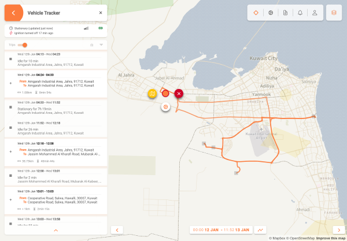Select the Idle for 26 min entry

coord(56,128)
